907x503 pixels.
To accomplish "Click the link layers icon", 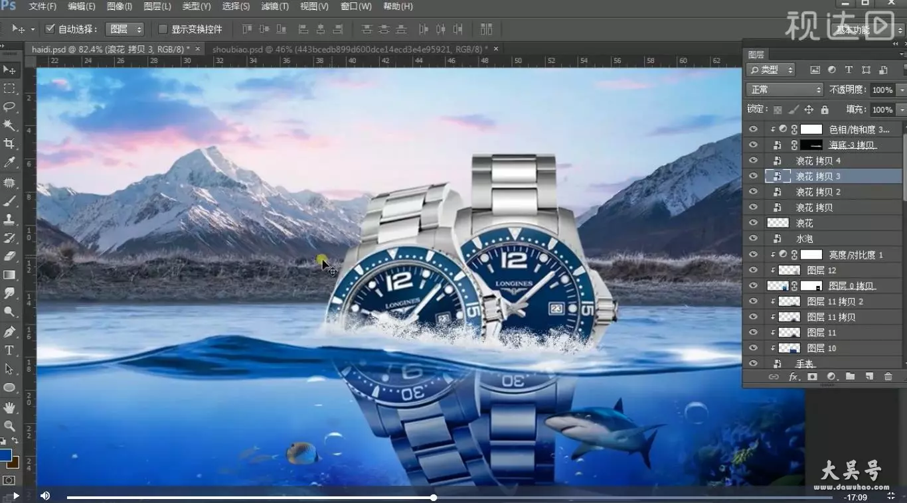I will pyautogui.click(x=774, y=377).
